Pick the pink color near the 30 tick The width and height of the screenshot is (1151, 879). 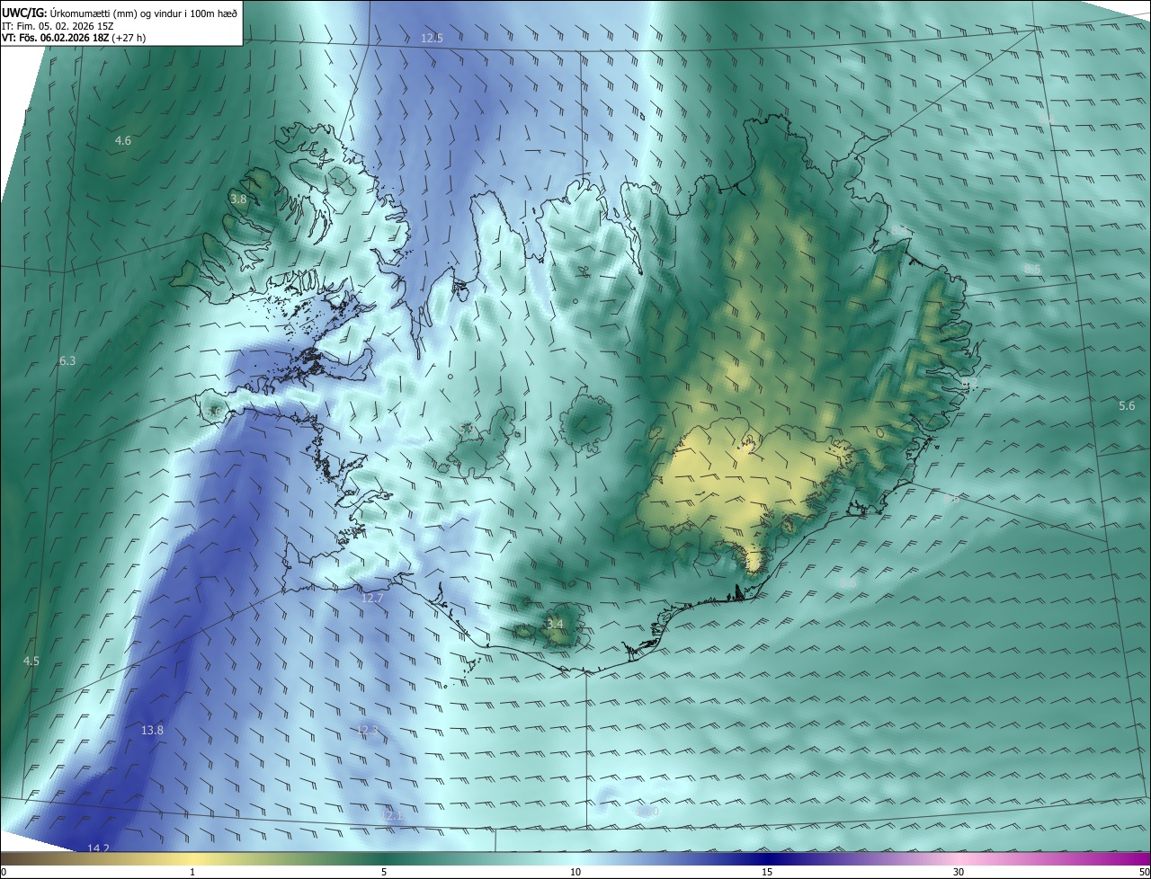pyautogui.click(x=959, y=858)
